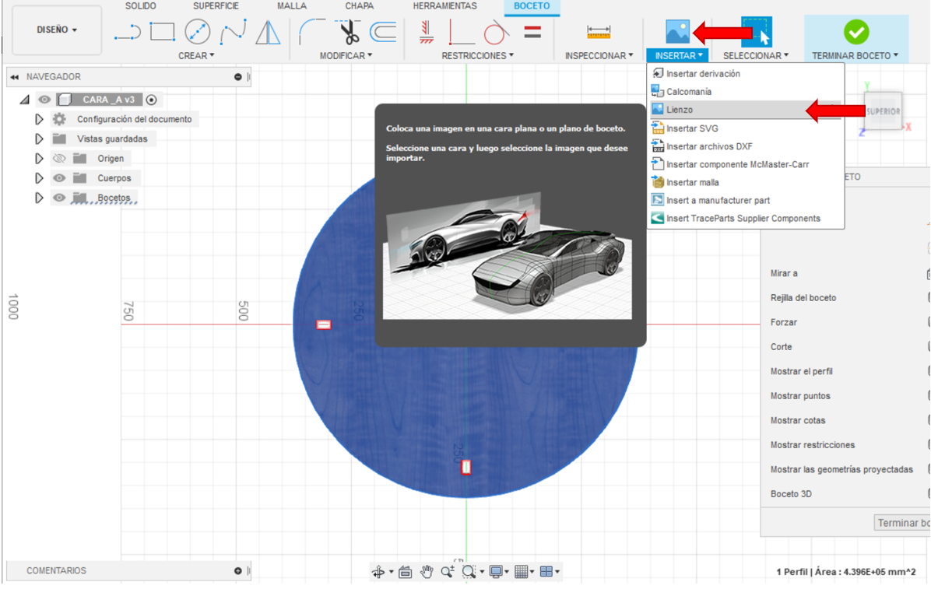Select the Line sketch tool
The height and width of the screenshot is (589, 931).
(x=128, y=32)
